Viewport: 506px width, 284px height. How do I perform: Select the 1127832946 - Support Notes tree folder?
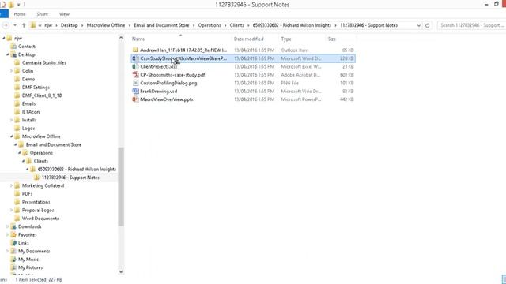(70, 177)
